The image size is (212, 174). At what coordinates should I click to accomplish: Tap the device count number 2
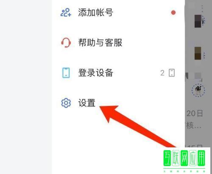[x=162, y=73]
